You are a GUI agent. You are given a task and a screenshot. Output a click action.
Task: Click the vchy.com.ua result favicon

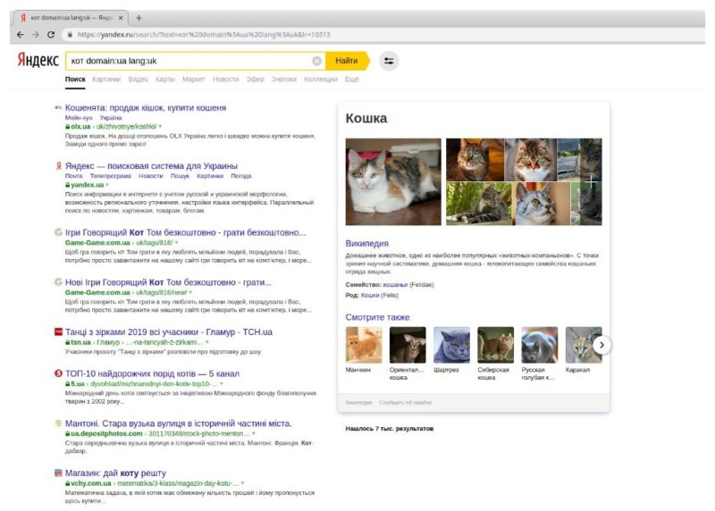(x=58, y=473)
